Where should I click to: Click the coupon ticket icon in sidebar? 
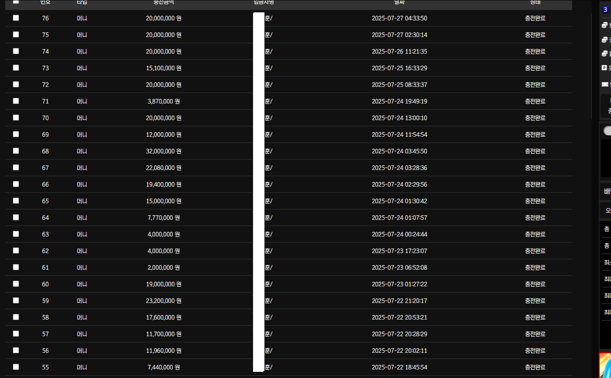(604, 84)
